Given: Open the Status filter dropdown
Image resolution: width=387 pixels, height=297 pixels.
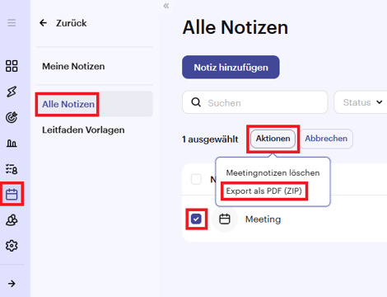Looking at the screenshot, I should (x=361, y=102).
